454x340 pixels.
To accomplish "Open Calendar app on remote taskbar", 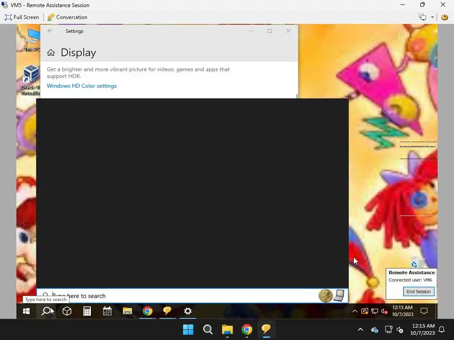I will (107, 311).
